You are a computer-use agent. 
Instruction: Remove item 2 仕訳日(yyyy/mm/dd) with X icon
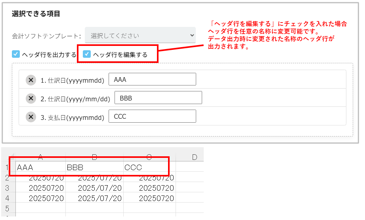pos(31,99)
